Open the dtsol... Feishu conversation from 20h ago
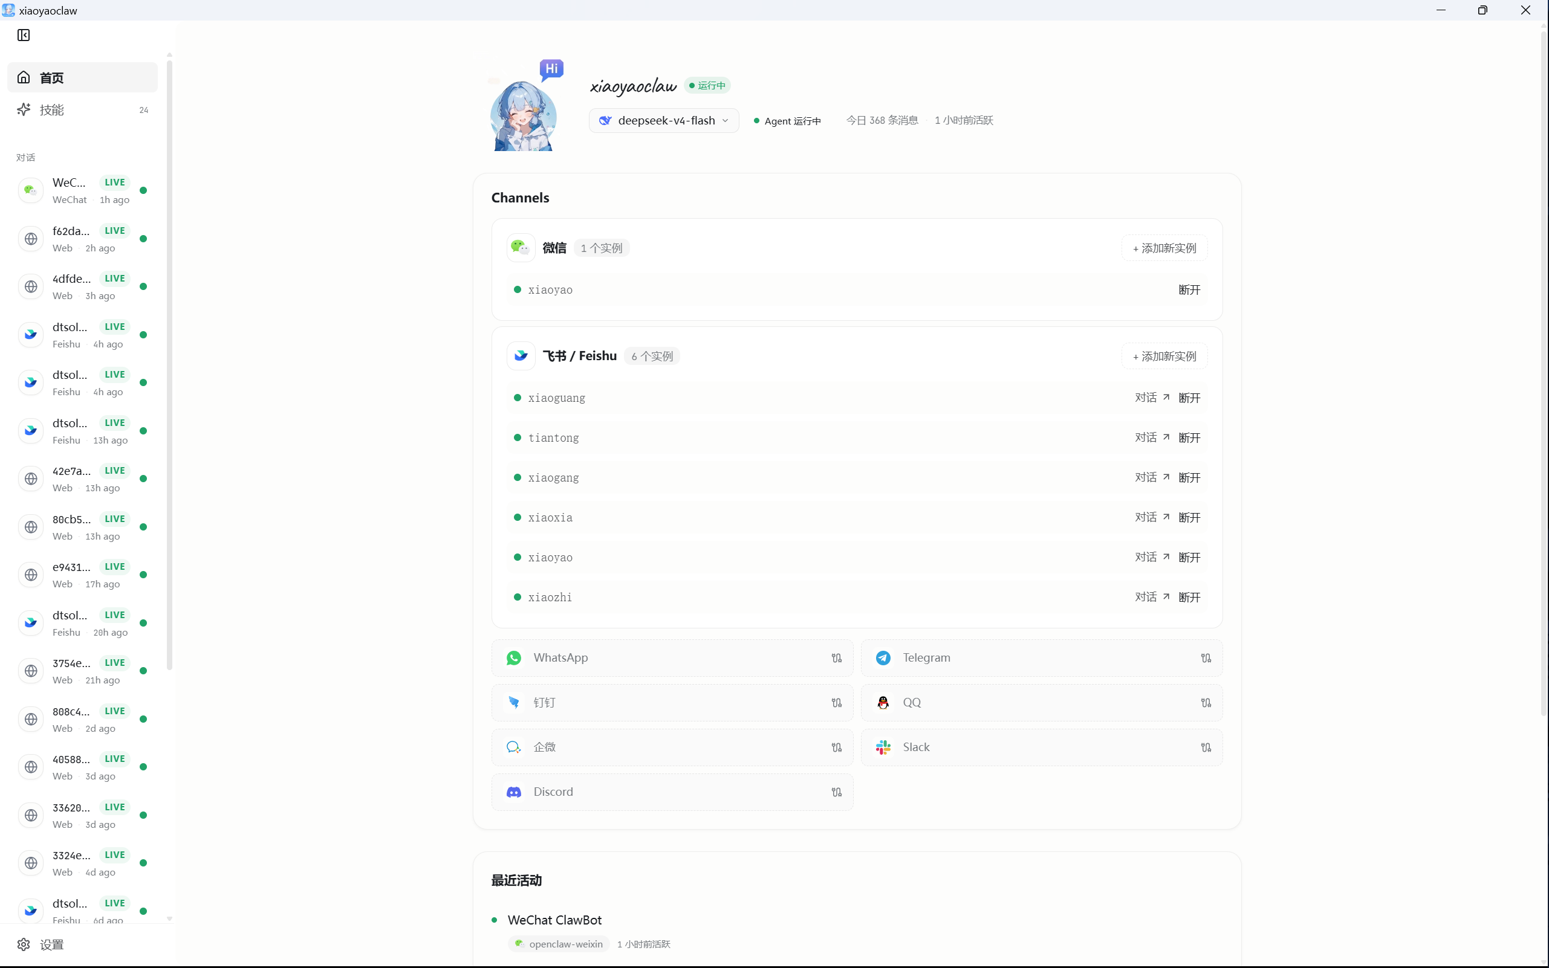Image resolution: width=1549 pixels, height=968 pixels. [x=83, y=623]
